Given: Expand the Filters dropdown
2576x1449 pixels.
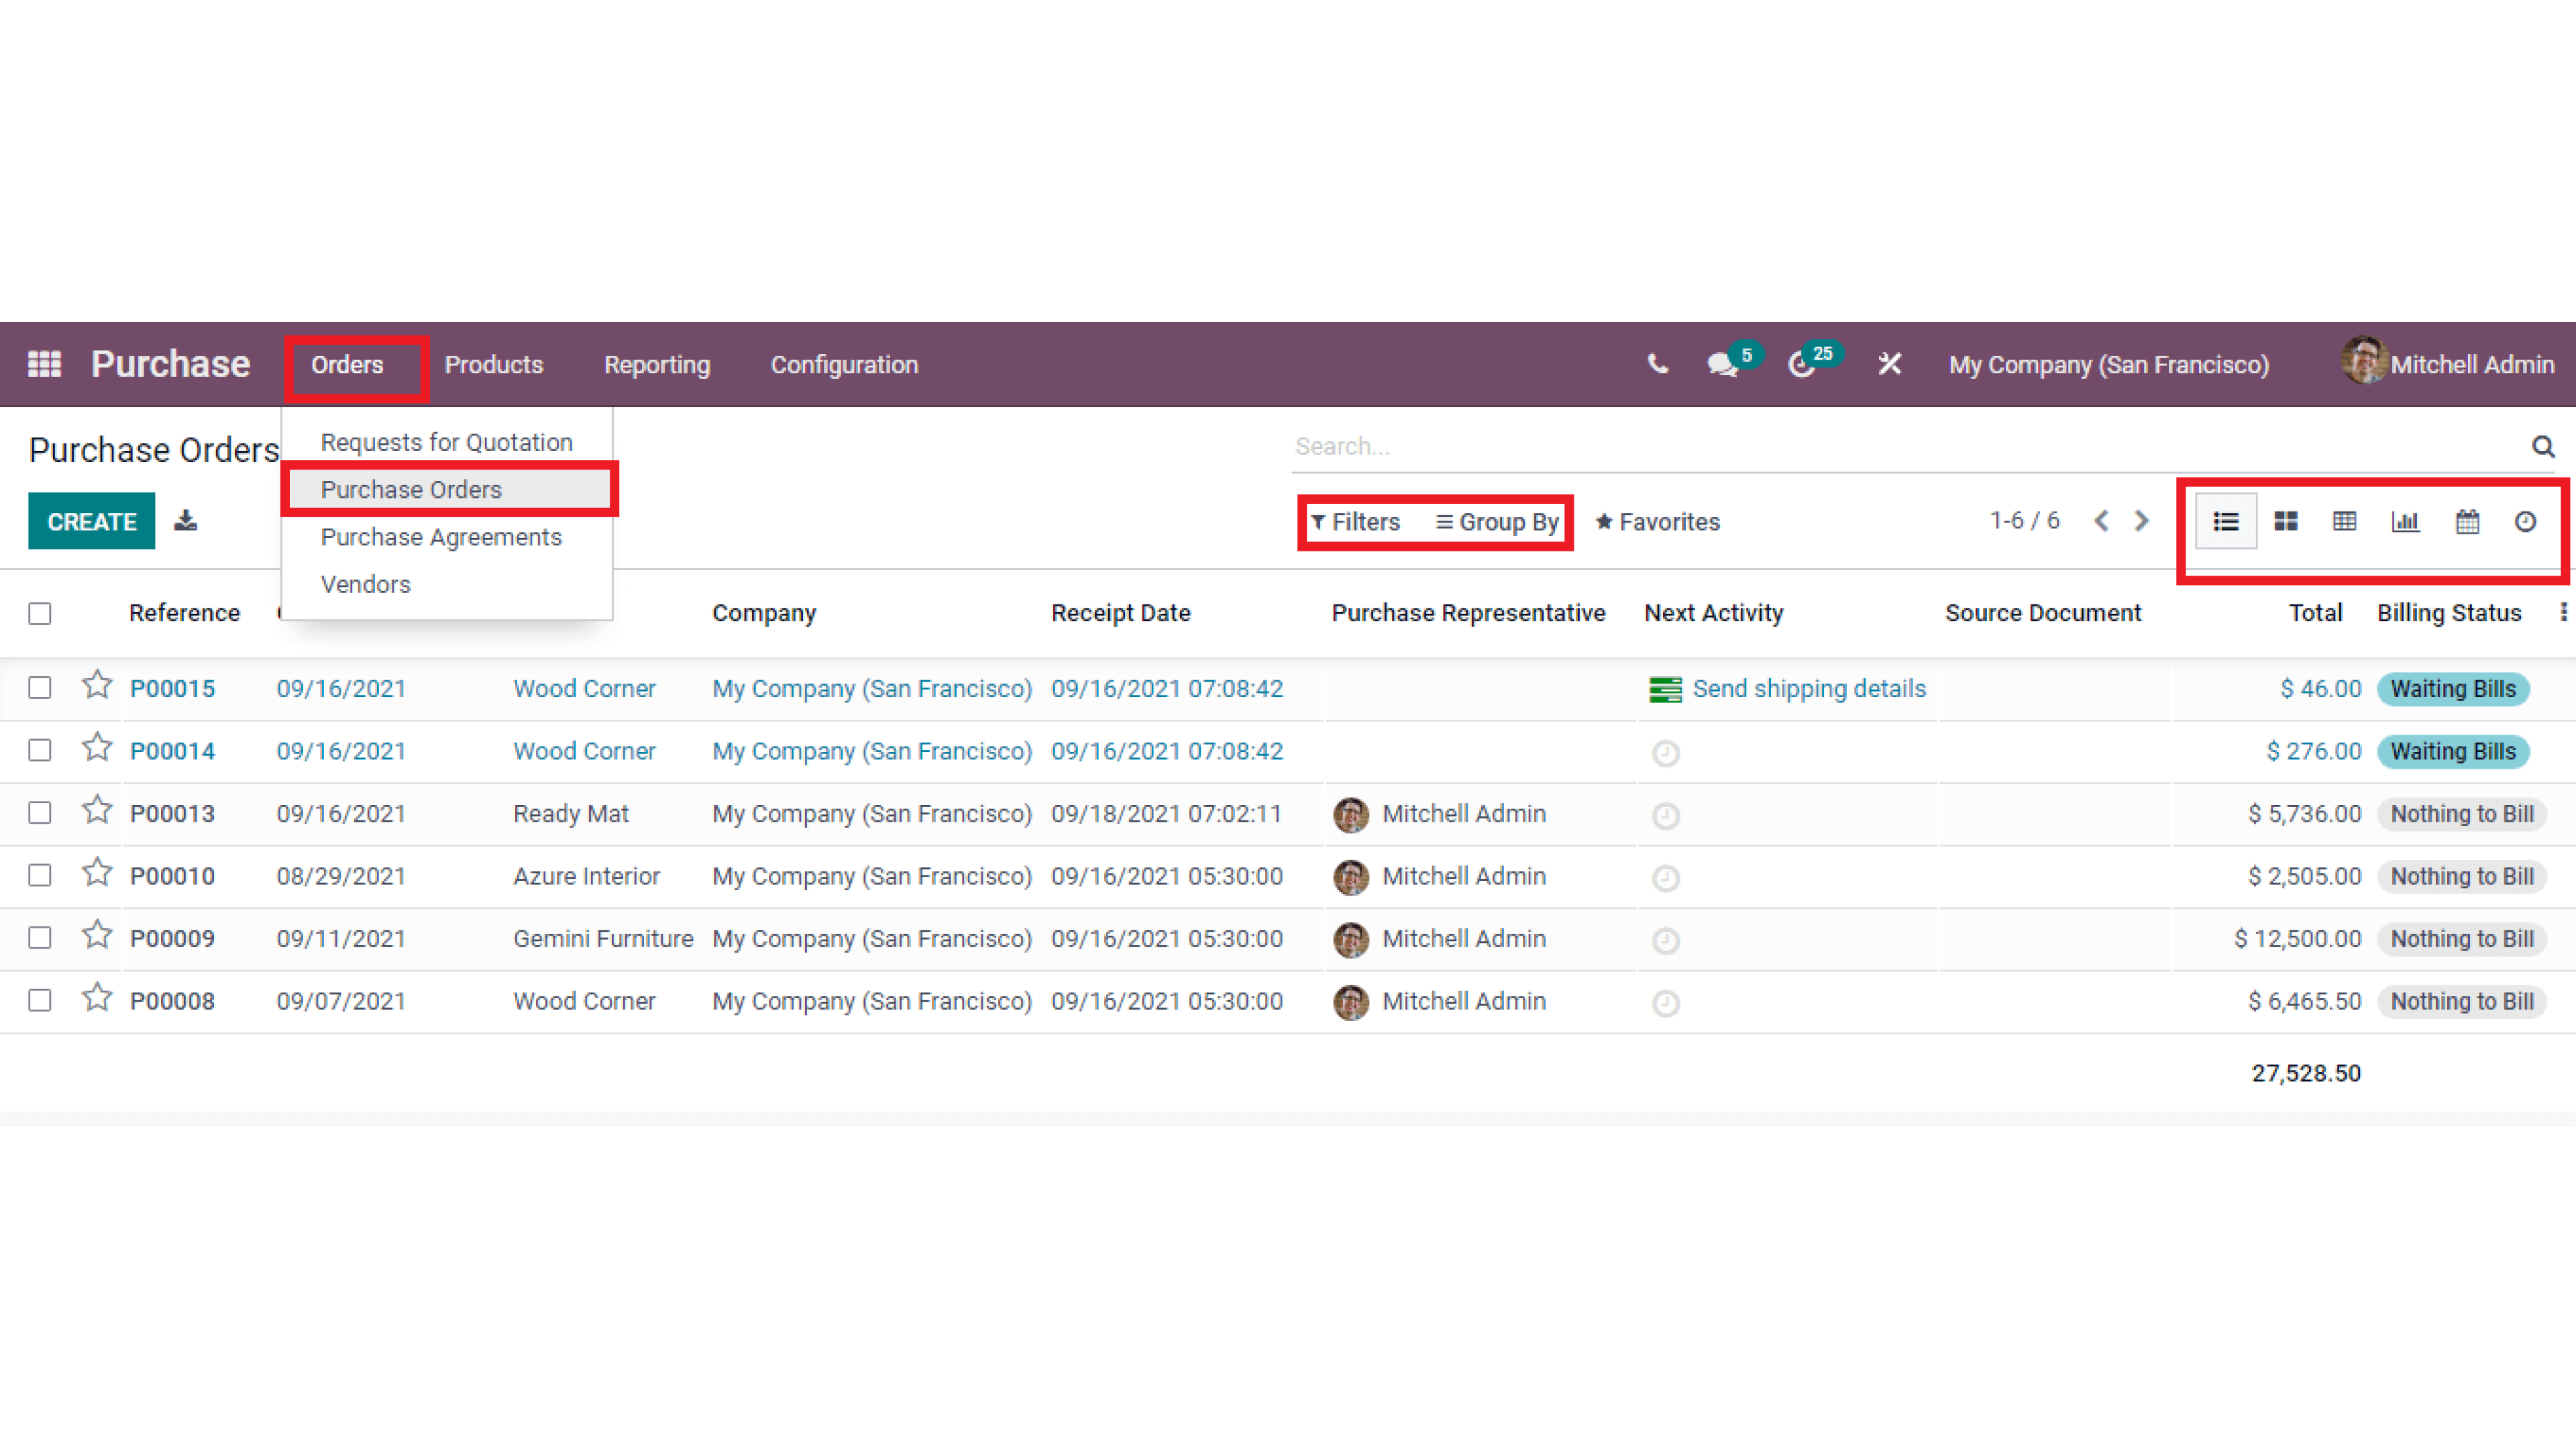Looking at the screenshot, I should coord(1356,522).
